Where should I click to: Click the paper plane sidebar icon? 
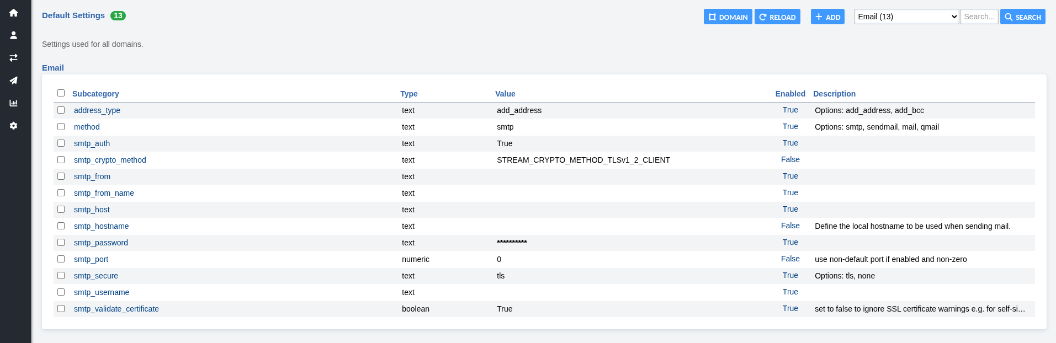(x=14, y=81)
